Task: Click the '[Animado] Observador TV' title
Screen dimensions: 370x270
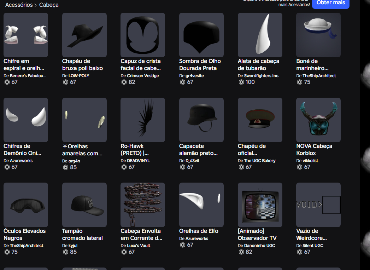Action: (x=257, y=234)
